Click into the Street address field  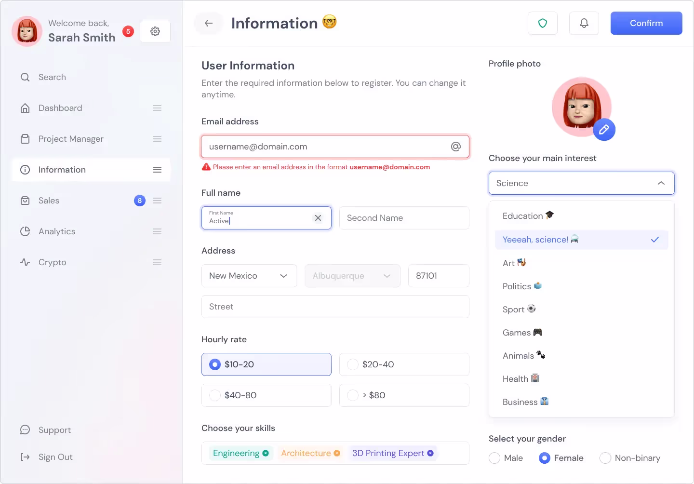(x=335, y=307)
